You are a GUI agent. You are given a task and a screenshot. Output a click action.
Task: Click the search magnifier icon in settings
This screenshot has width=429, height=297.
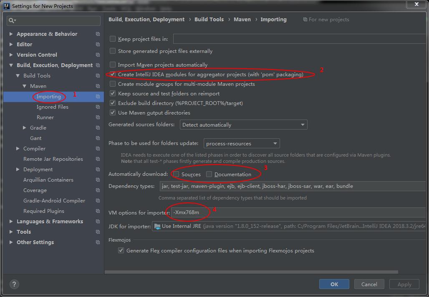pos(12,20)
